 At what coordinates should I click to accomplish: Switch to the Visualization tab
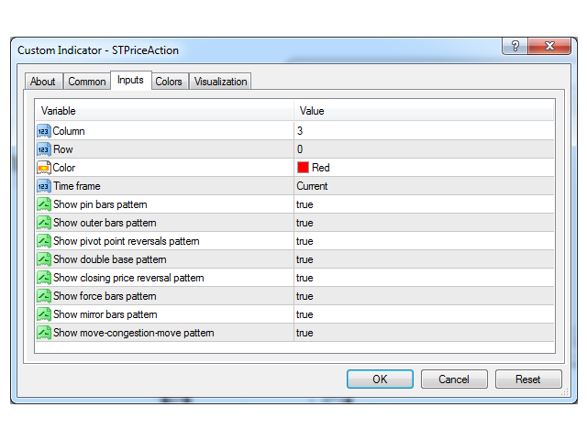220,82
